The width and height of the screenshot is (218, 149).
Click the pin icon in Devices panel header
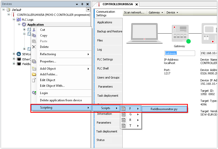(82, 4)
